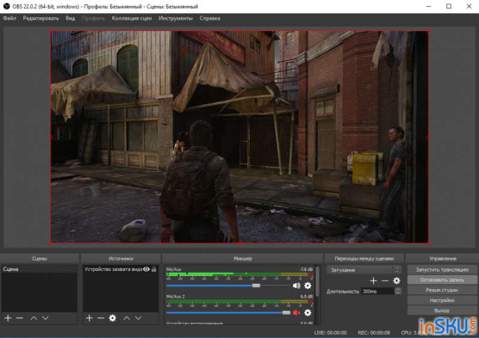Image resolution: width=479 pixels, height=338 pixels.
Task: Click the 300ms duration input field
Action: (x=378, y=291)
